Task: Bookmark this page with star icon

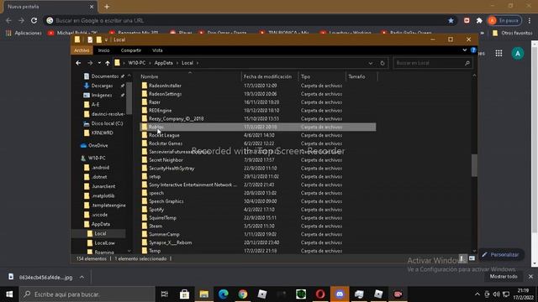Action: point(451,20)
